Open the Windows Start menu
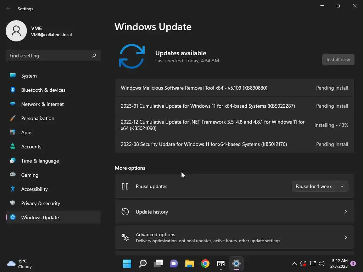The height and width of the screenshot is (272, 363). 127,263
